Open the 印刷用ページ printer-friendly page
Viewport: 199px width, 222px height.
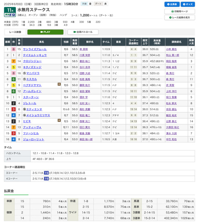(180, 11)
